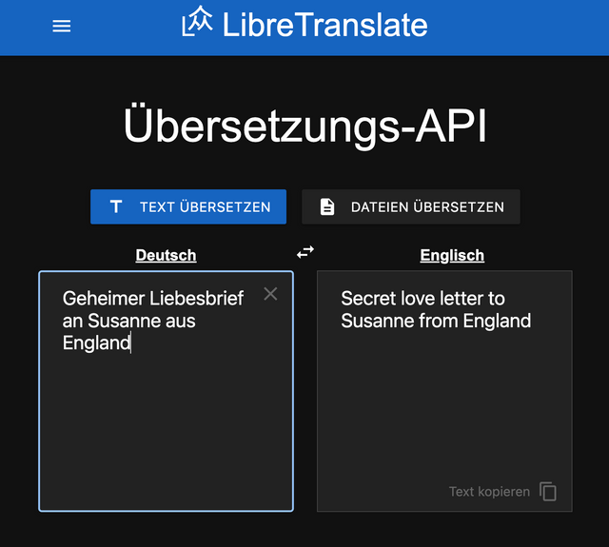
Task: Click the Übersetzungs-API heading
Action: [304, 127]
